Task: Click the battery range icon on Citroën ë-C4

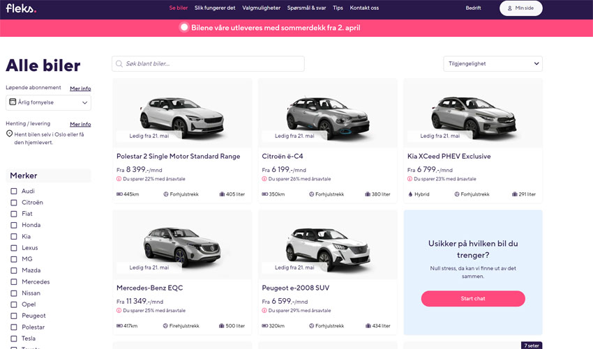Action: tap(264, 194)
